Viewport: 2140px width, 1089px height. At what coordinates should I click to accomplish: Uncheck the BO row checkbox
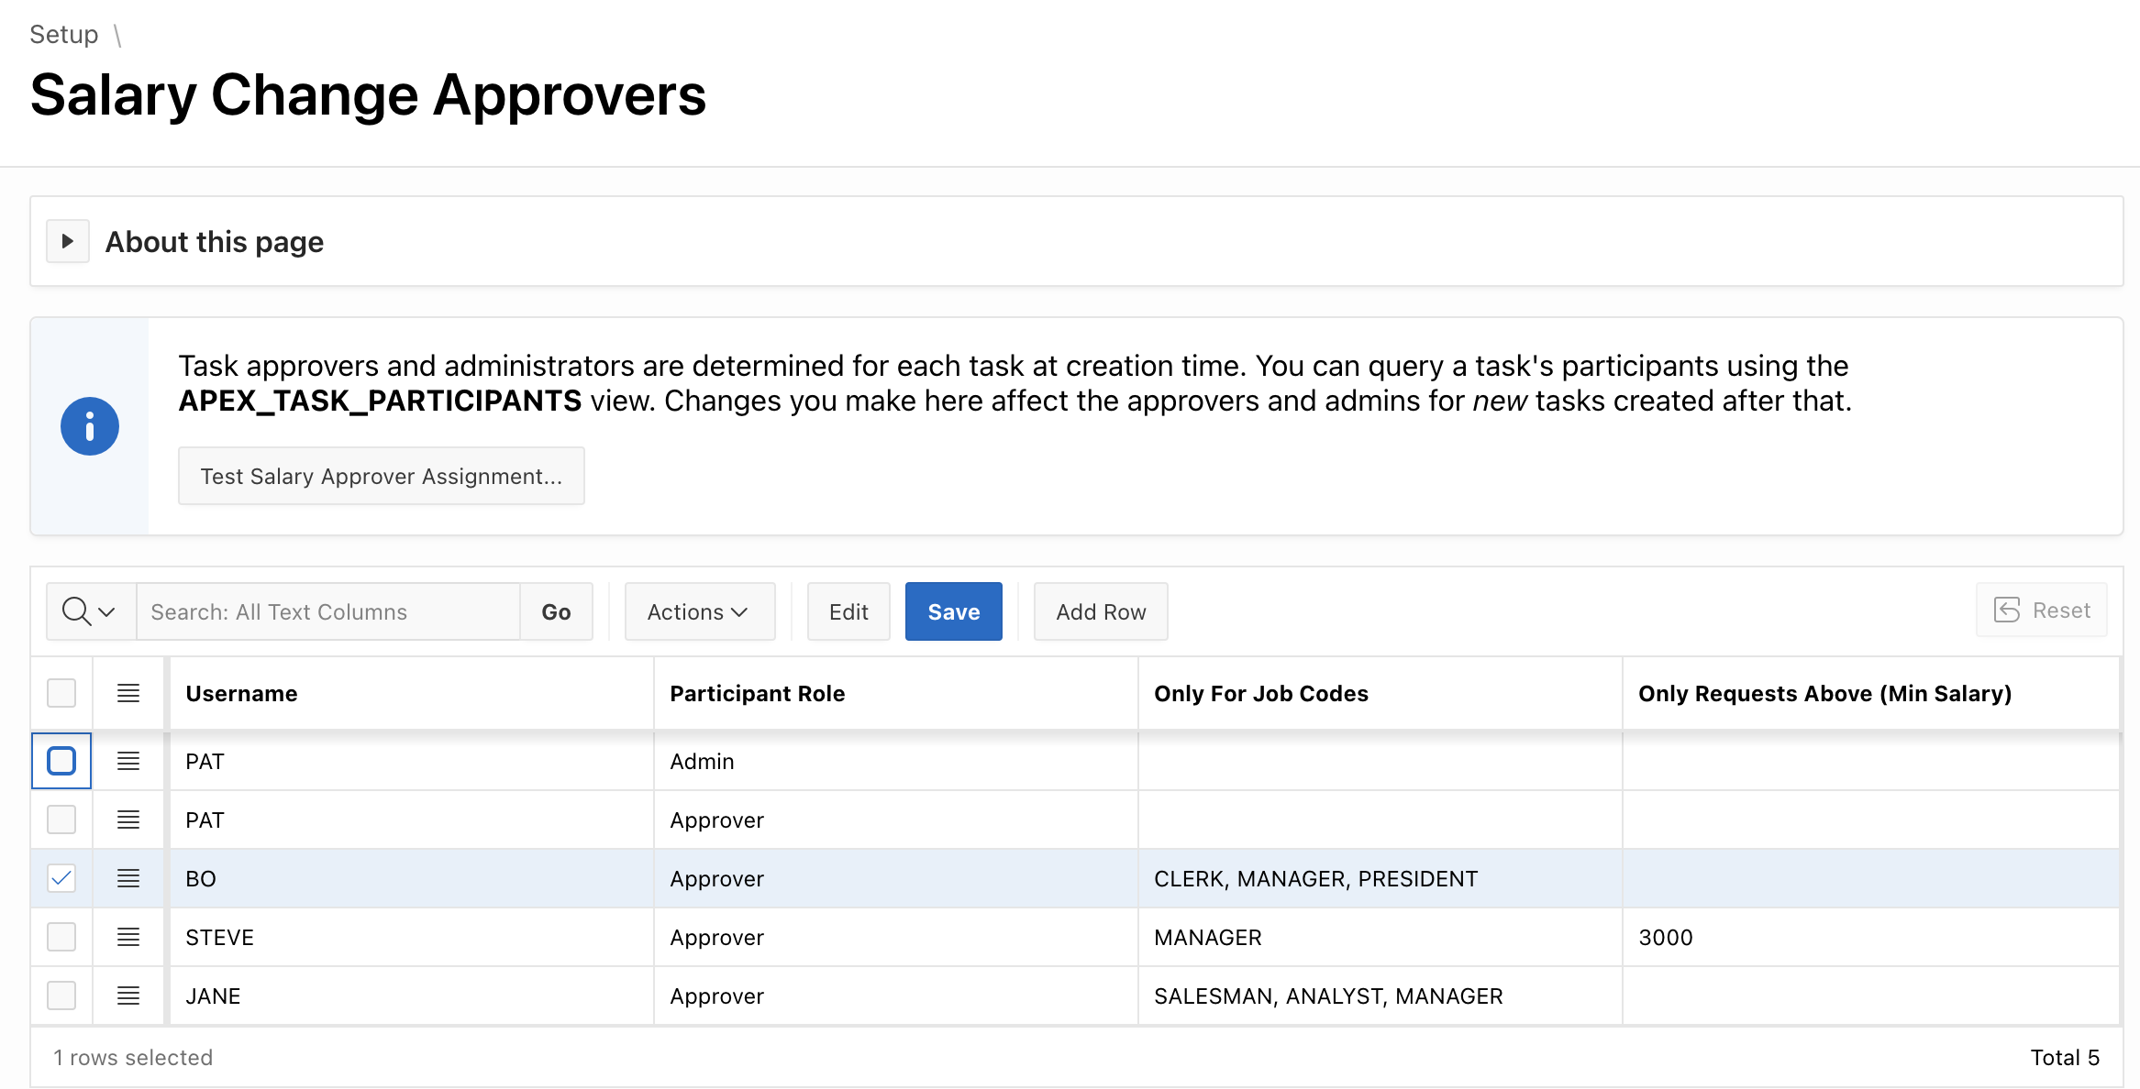point(61,878)
